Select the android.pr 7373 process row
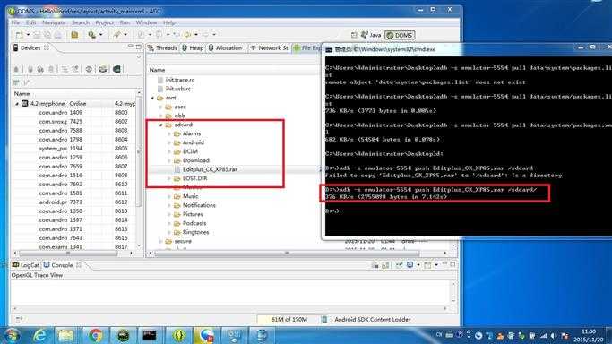Image resolution: width=612 pixels, height=344 pixels. [x=74, y=202]
